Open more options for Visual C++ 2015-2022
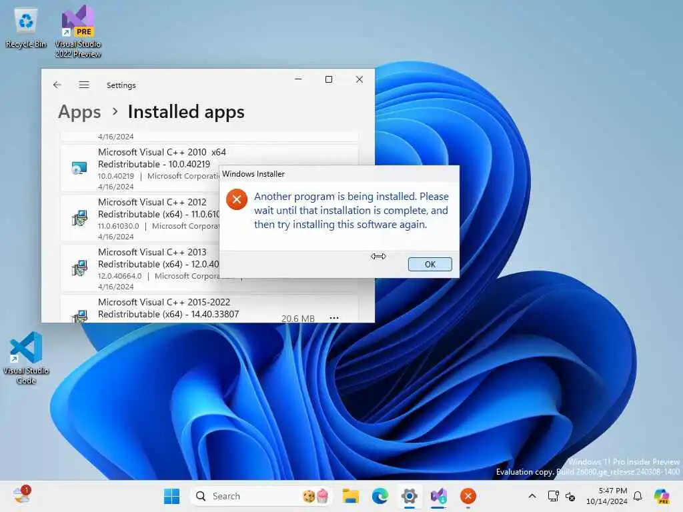The width and height of the screenshot is (683, 512). [x=334, y=318]
